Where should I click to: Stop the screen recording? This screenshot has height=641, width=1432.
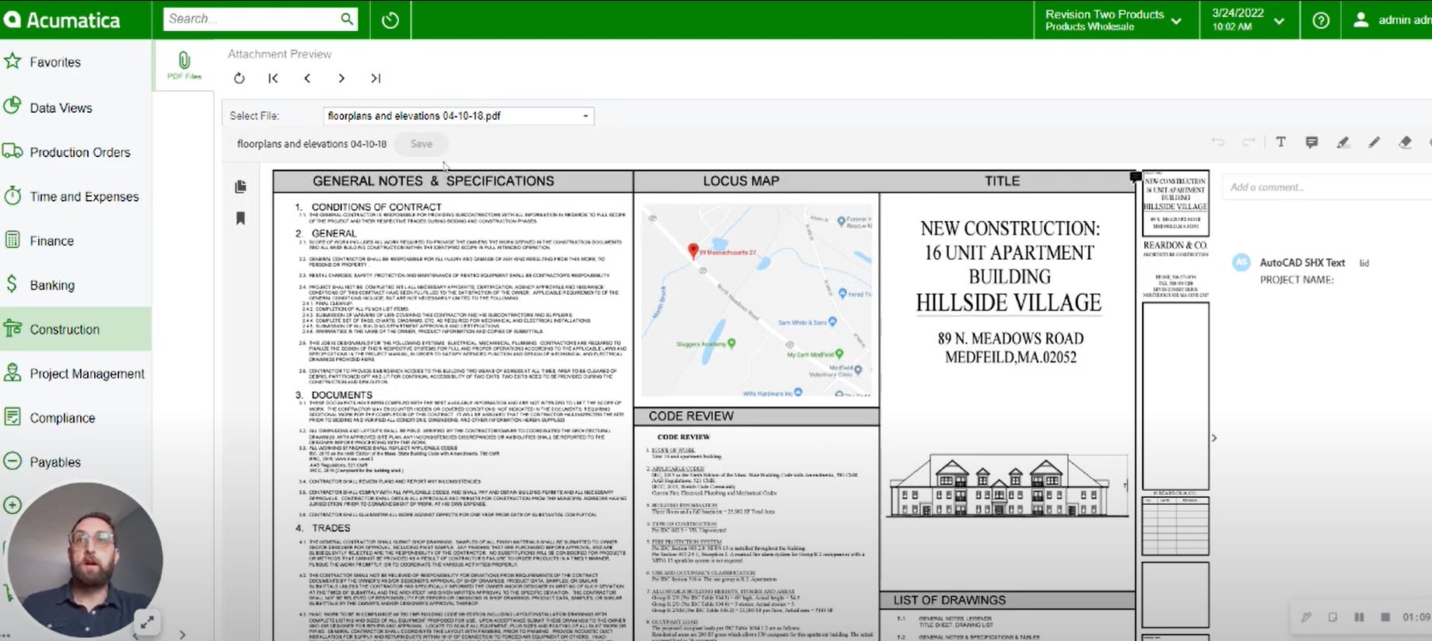coord(1385,617)
